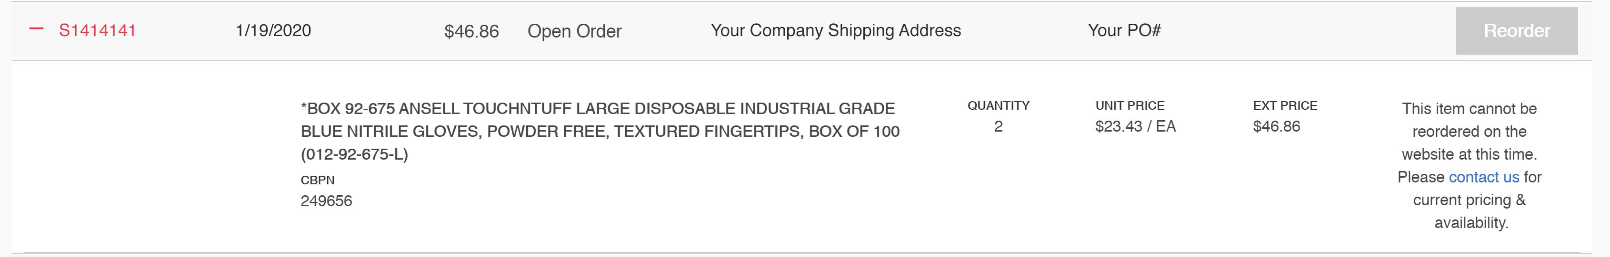Click the EXT PRICE column label

click(x=1285, y=105)
